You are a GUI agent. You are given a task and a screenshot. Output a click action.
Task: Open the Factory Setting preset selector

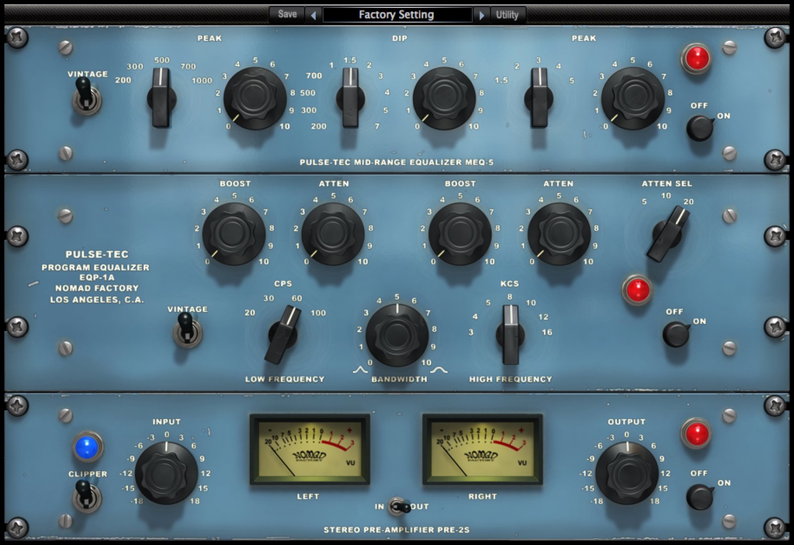click(x=396, y=14)
